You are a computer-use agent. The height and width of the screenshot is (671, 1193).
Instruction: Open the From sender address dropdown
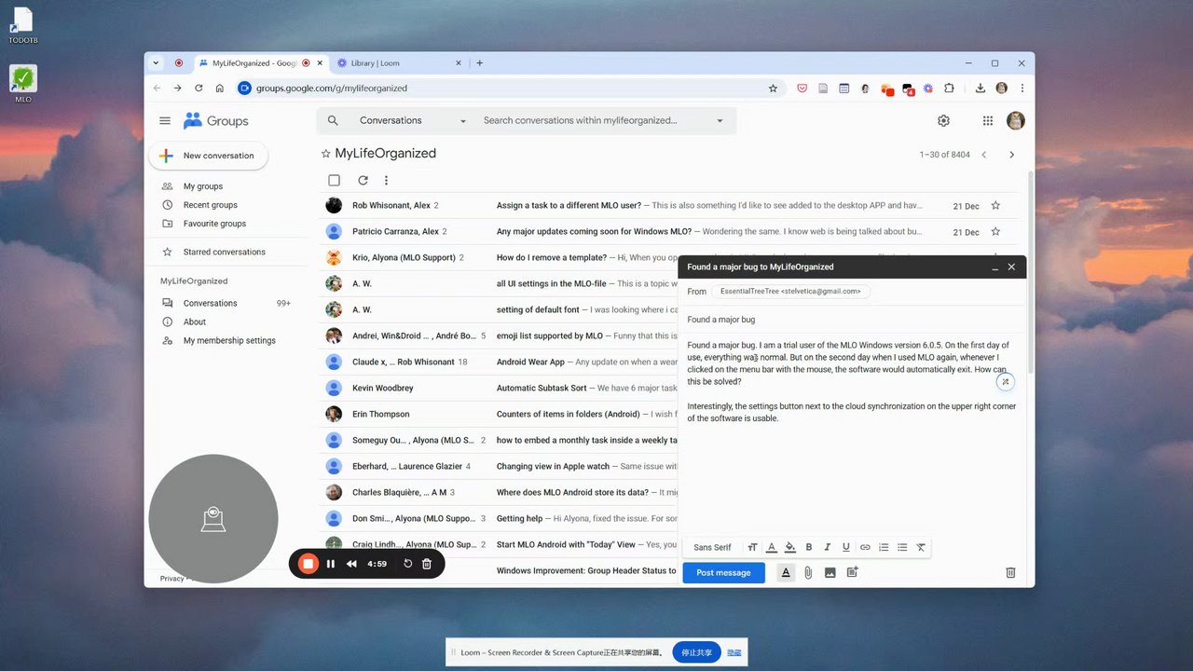(791, 291)
